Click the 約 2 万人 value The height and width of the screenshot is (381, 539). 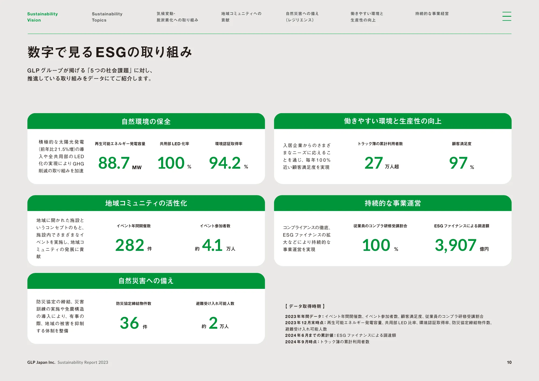click(215, 323)
